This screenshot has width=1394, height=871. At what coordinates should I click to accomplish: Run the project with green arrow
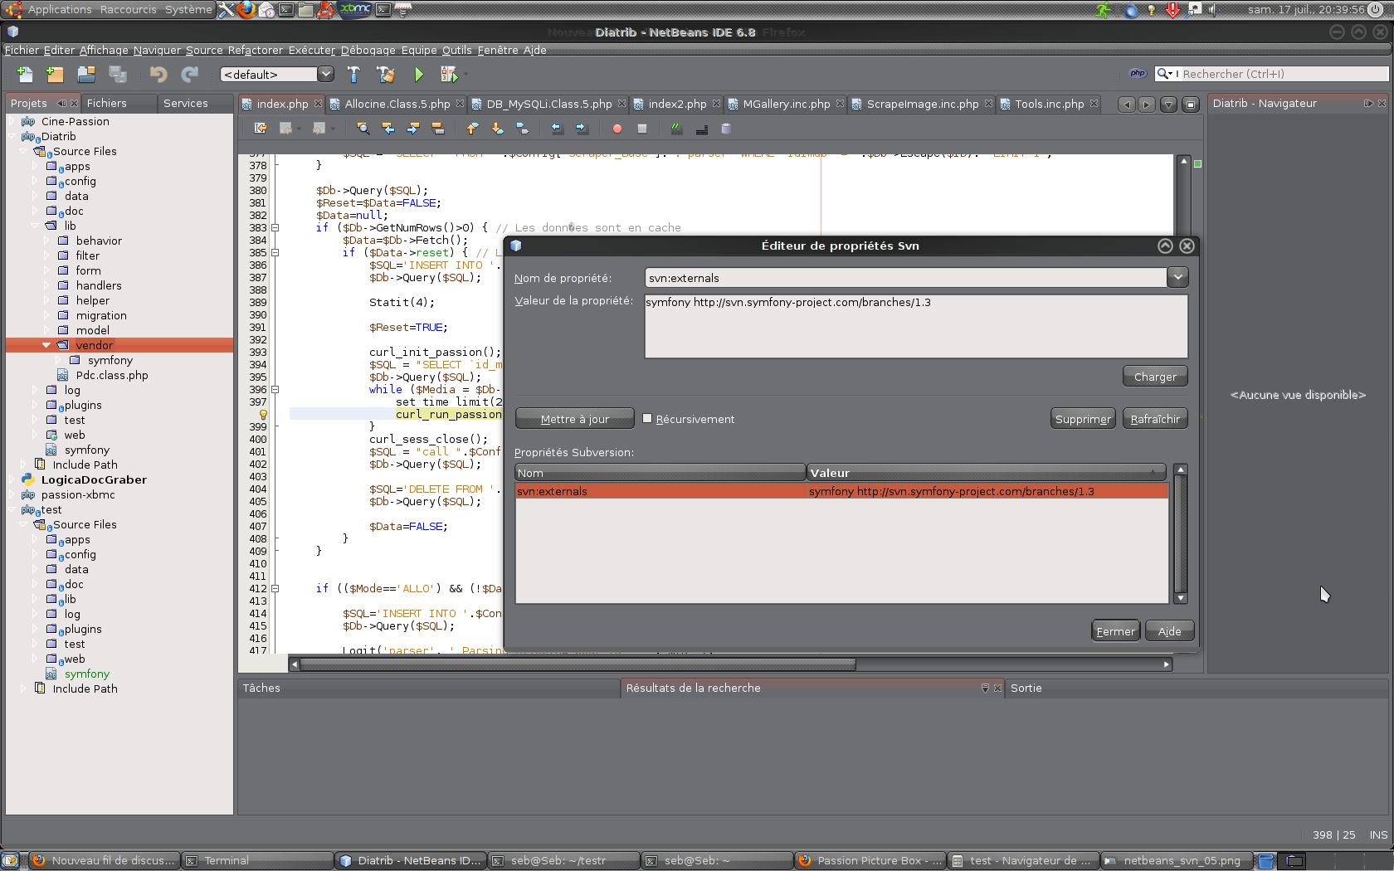point(418,75)
